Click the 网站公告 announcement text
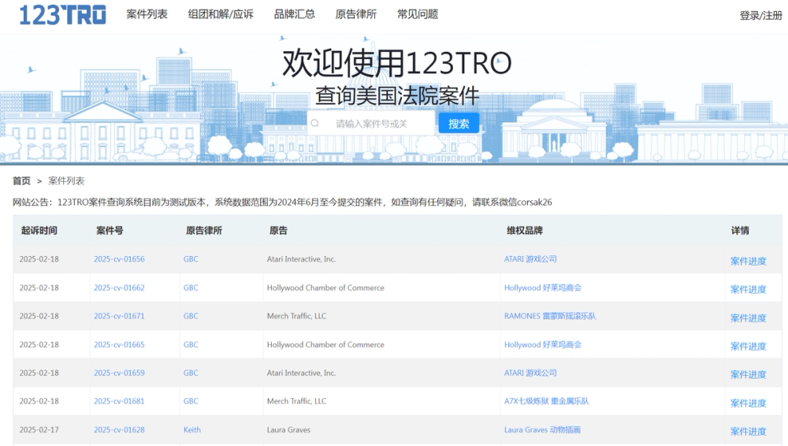788x446 pixels. pyautogui.click(x=282, y=203)
